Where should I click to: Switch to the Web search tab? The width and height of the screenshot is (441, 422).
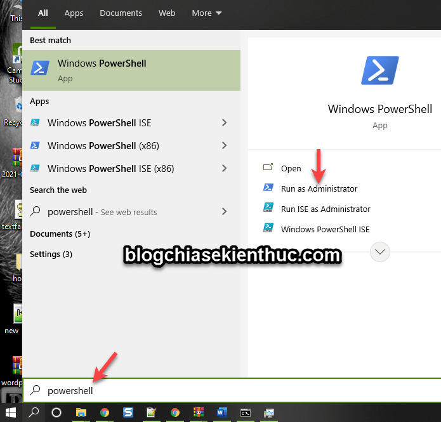pos(167,13)
